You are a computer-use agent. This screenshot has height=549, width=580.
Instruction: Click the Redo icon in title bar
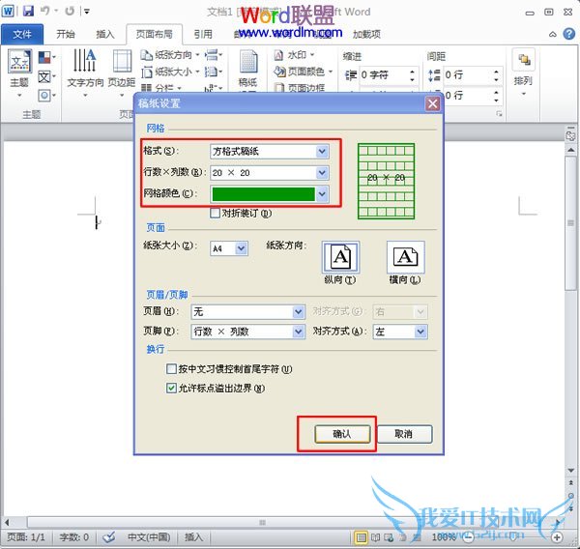point(70,11)
